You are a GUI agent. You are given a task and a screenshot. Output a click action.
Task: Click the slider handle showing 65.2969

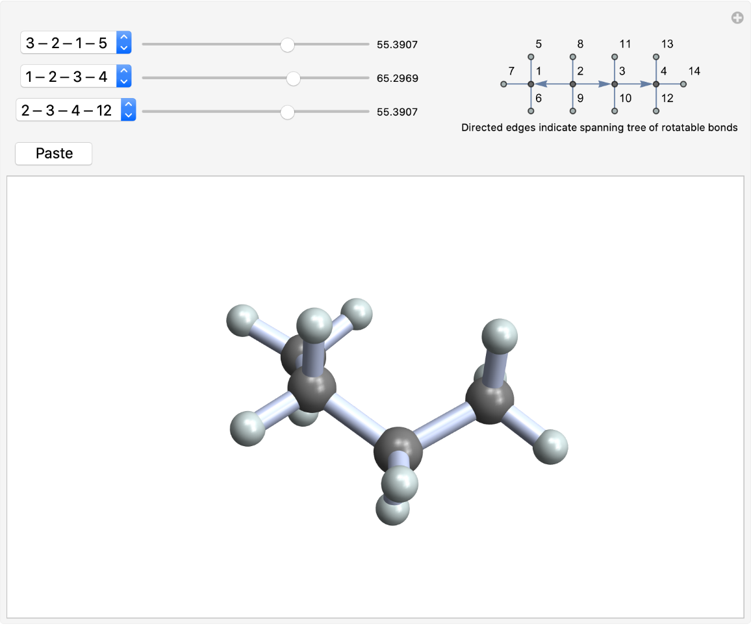click(x=293, y=79)
